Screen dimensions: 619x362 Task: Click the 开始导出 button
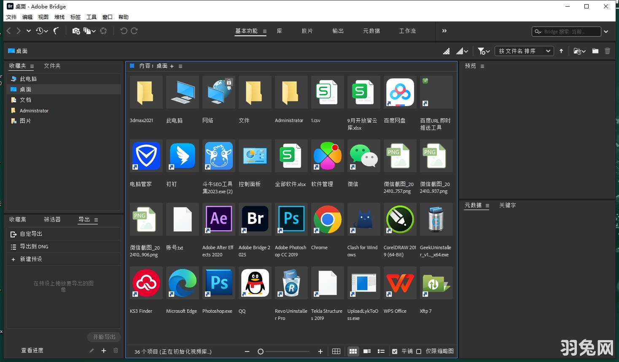pos(105,337)
